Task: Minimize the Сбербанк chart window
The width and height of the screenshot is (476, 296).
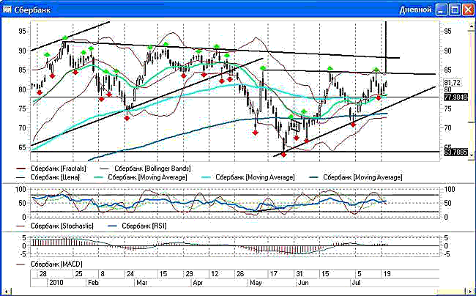Action: 441,10
